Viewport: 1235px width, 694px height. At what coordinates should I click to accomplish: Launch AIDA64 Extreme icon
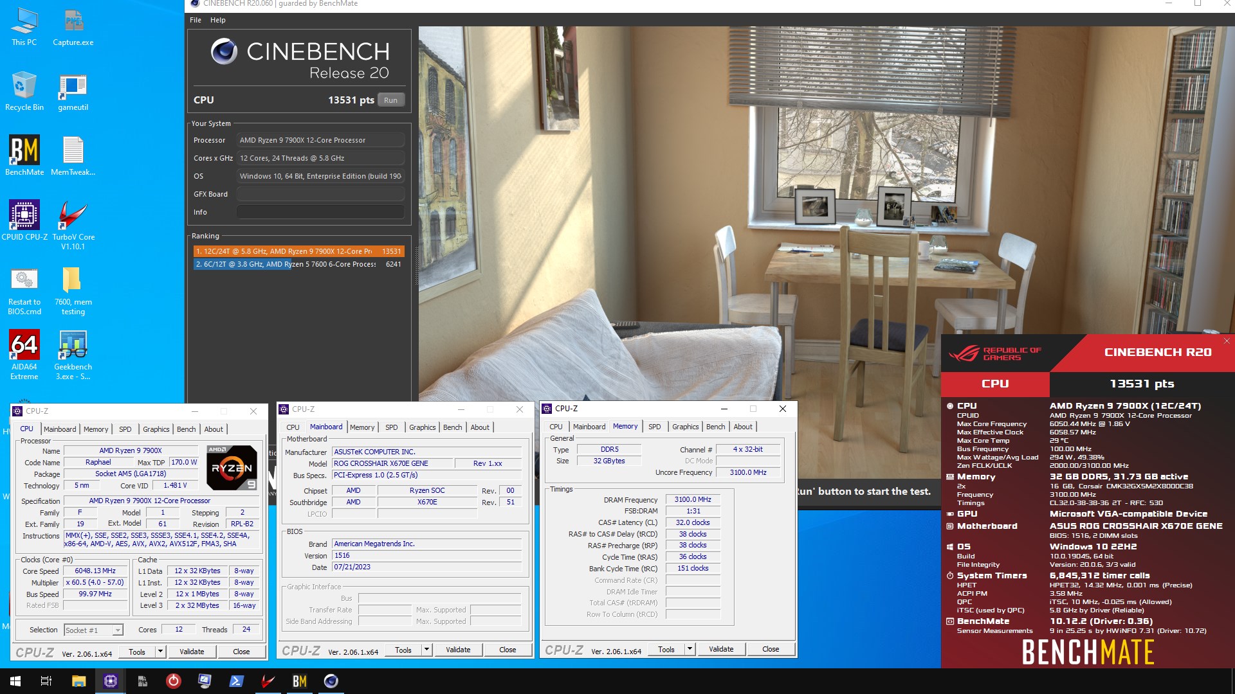tap(24, 355)
